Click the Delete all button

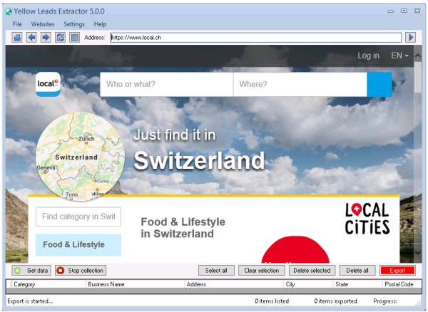pyautogui.click(x=357, y=271)
